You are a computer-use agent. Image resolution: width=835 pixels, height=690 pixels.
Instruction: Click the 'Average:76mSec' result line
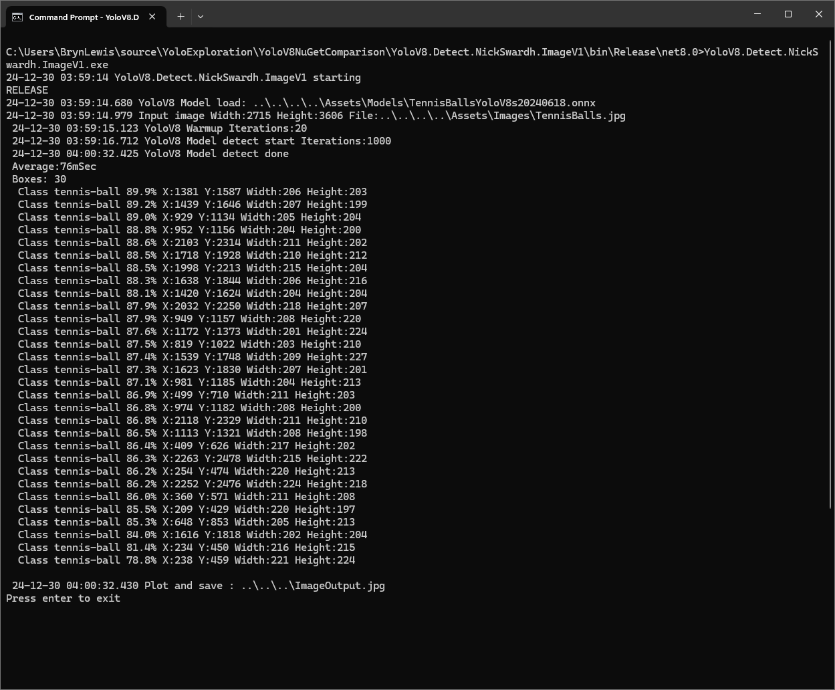[54, 166]
